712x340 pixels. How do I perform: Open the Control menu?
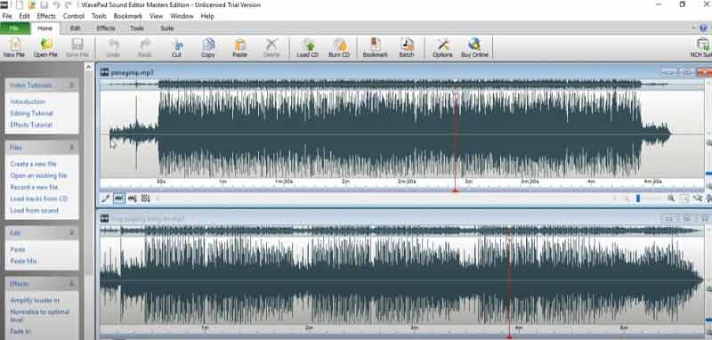pyautogui.click(x=74, y=16)
